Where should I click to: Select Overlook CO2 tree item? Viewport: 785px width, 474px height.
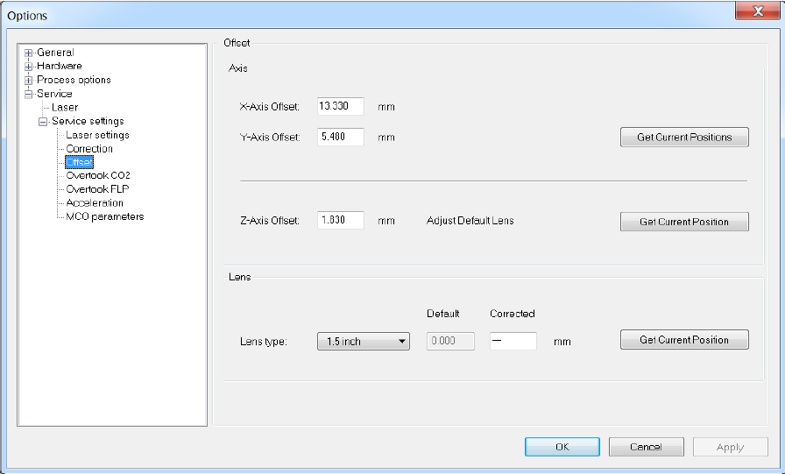97,175
